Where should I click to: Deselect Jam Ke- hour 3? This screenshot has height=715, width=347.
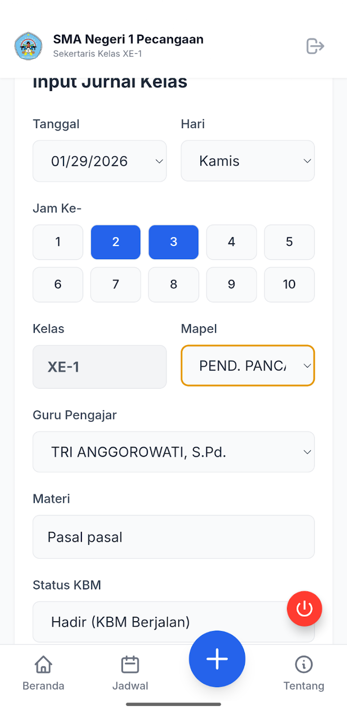click(x=173, y=242)
